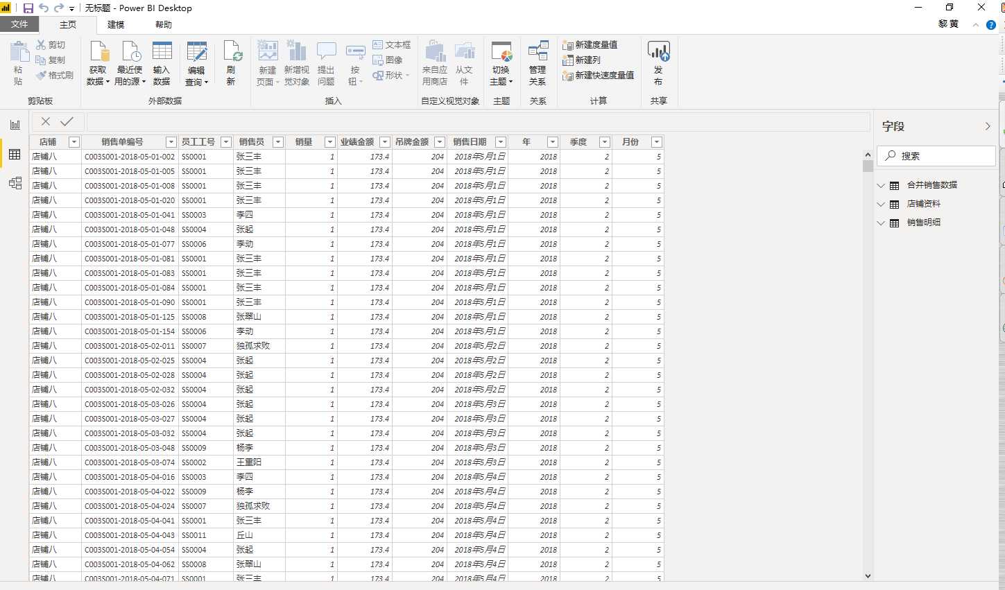The width and height of the screenshot is (1005, 590).
Task: Click inside the formula bar input
Action: pos(478,121)
